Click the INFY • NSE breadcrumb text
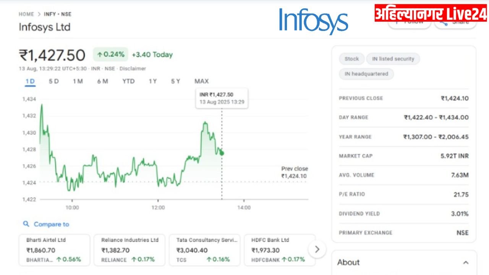This screenshot has width=489, height=275. pos(58,14)
